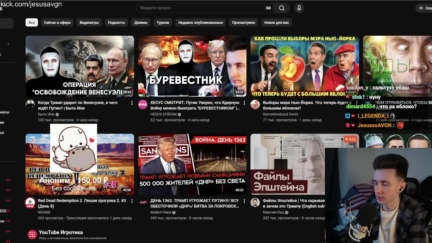The image size is (432, 243).
Task: Open 'Файлы Эпштейна' video thumbnail
Action: click(x=304, y=164)
